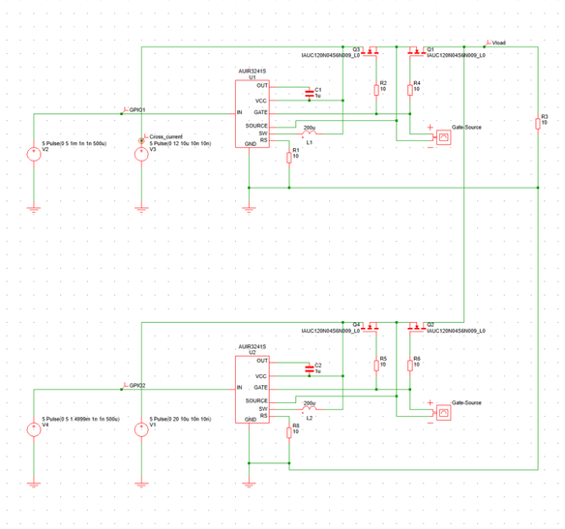The width and height of the screenshot is (565, 529).
Task: Click capacitor C2 symbol
Action: [x=310, y=369]
